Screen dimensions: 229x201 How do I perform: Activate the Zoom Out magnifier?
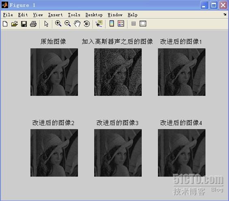pos(68,24)
